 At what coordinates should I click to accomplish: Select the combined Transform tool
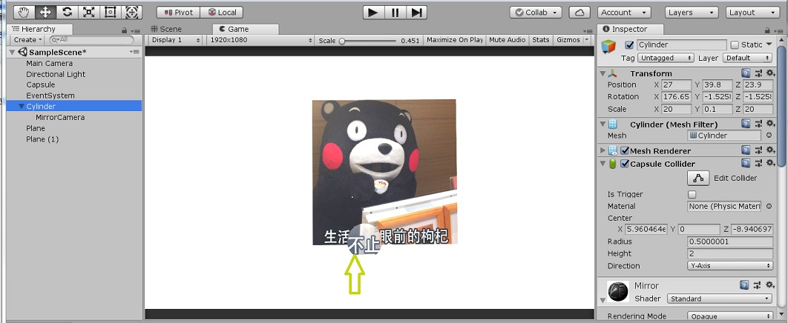click(131, 12)
